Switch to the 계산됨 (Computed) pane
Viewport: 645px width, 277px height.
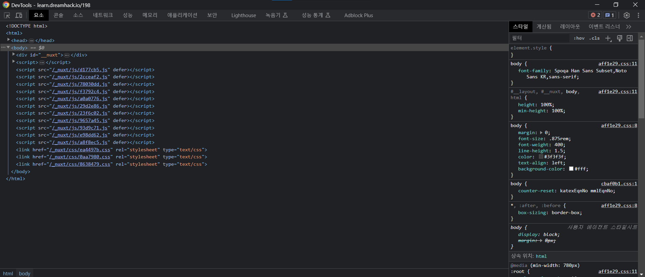tap(544, 27)
